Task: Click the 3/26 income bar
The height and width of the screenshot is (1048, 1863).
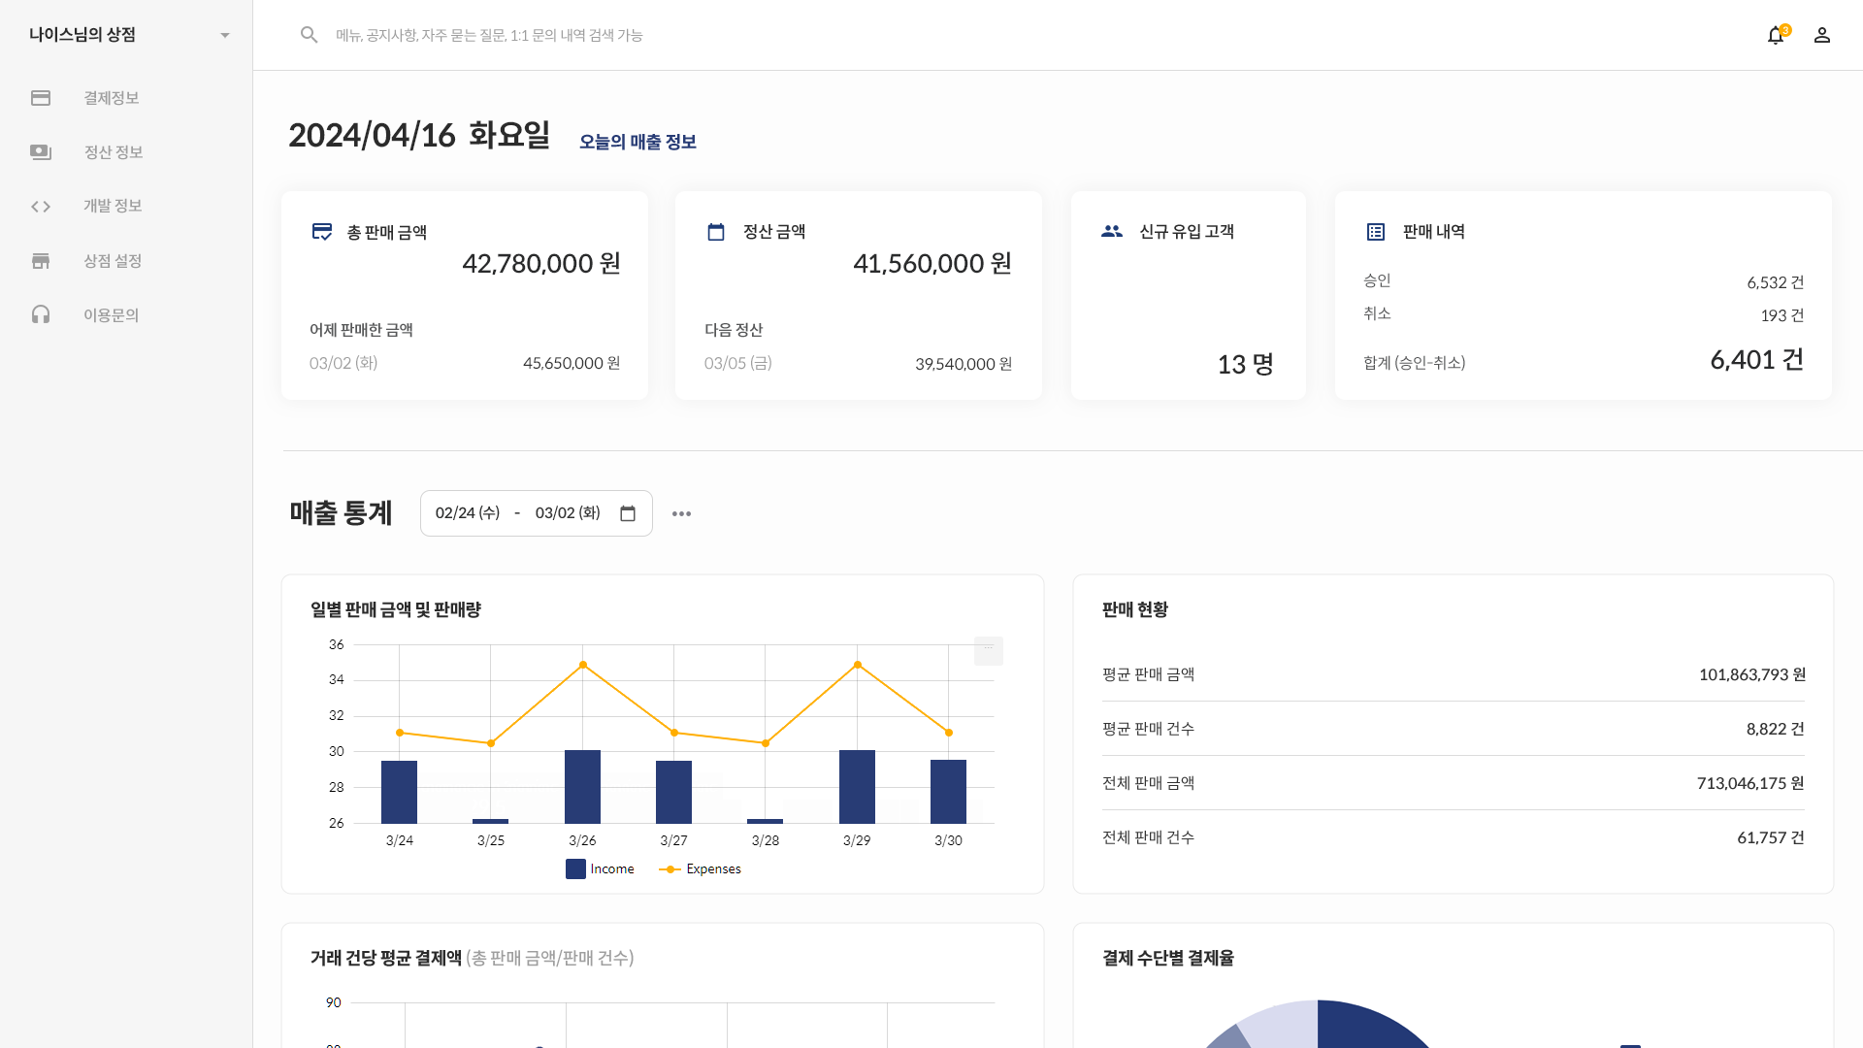Action: [x=582, y=787]
